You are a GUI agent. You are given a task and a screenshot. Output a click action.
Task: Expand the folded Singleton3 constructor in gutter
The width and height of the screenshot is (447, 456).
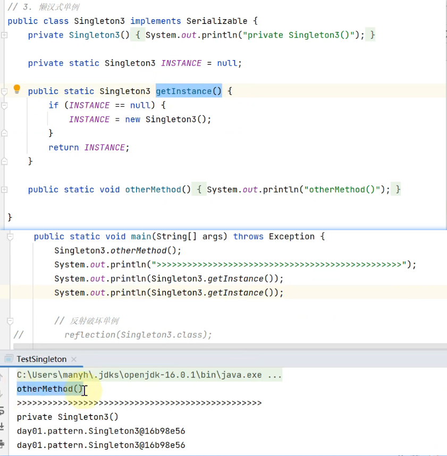coord(4,35)
